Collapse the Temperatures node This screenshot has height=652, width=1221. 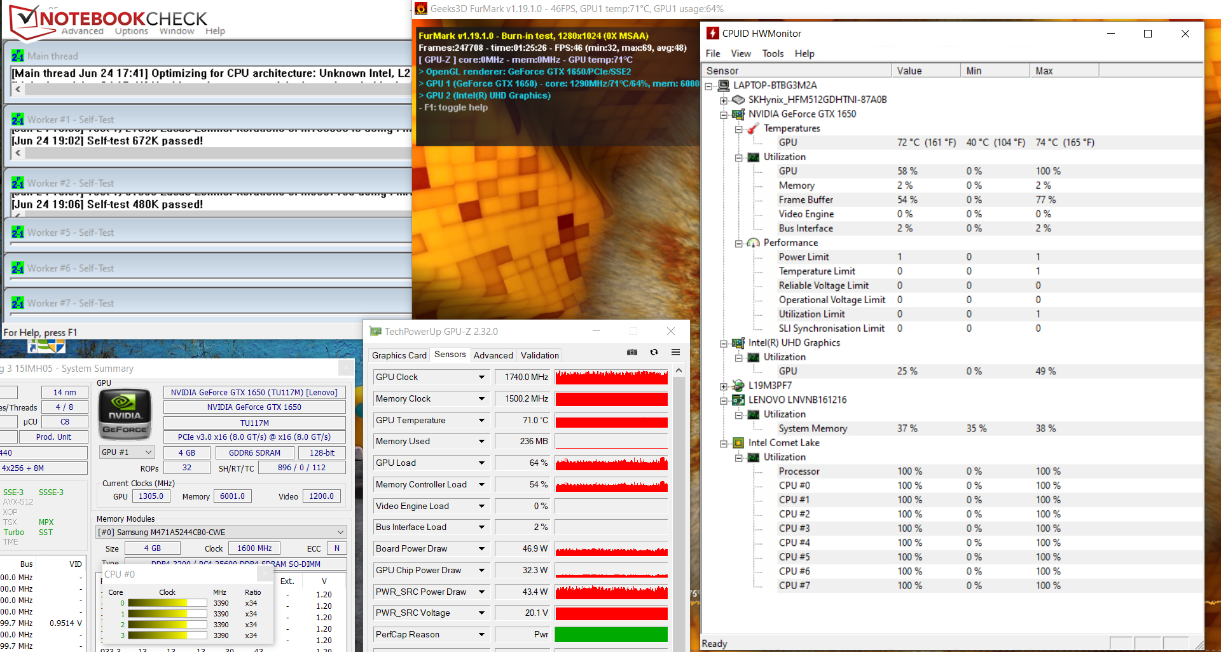coord(738,129)
